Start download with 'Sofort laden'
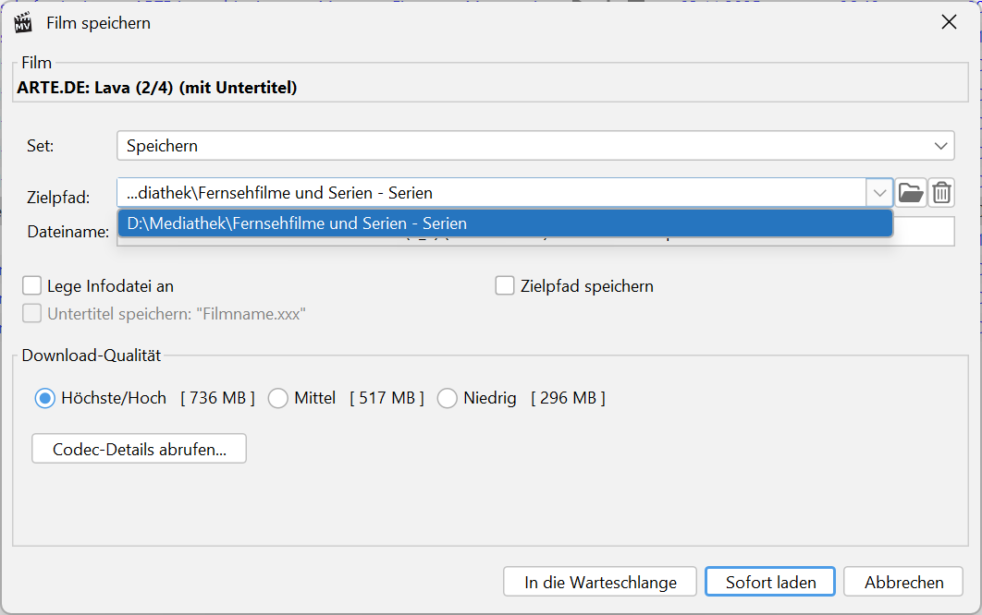Viewport: 982px width, 615px height. point(770,583)
